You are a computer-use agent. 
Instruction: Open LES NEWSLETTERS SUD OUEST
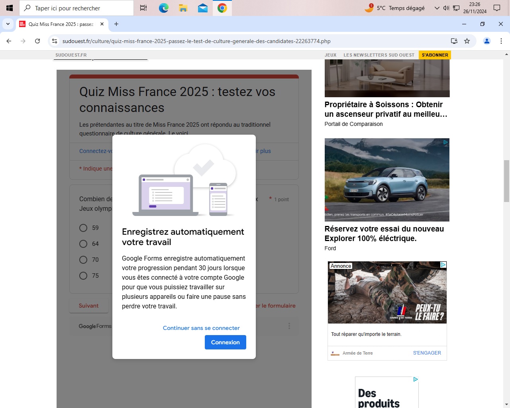point(379,55)
